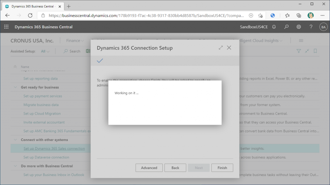Image resolution: width=330 pixels, height=185 pixels.
Task: Reload the browser page
Action: pyautogui.click(x=30, y=15)
